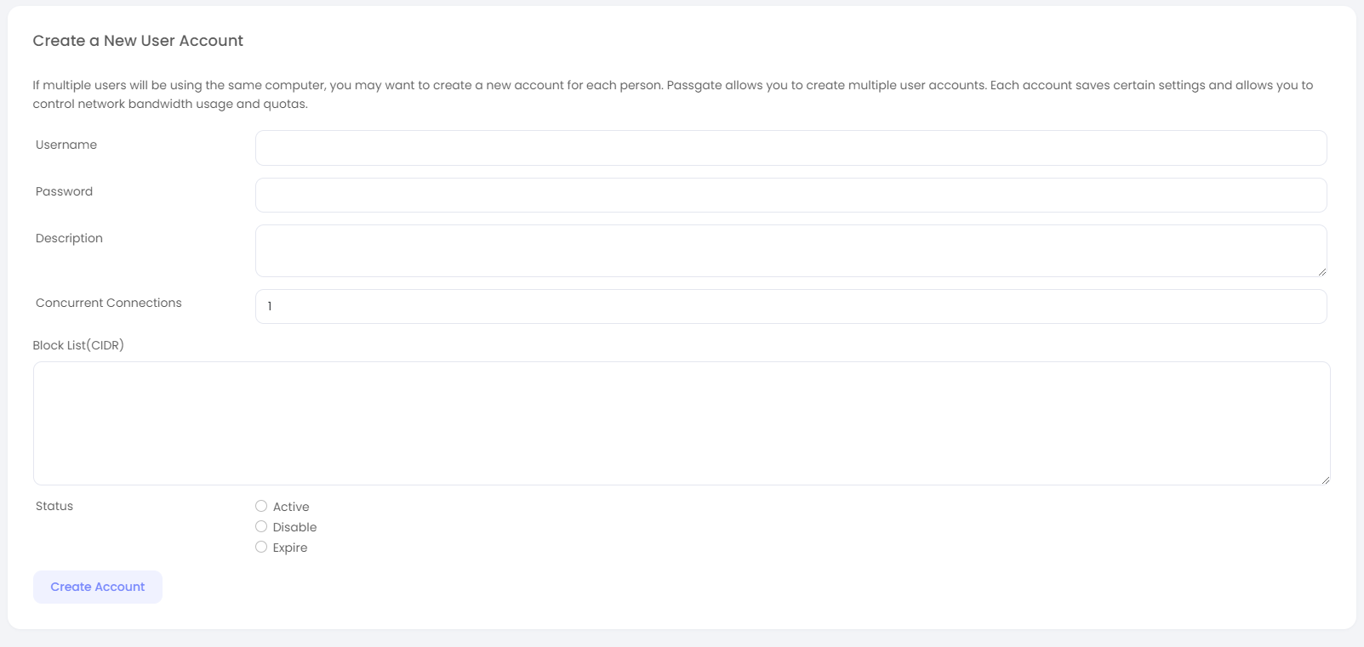Select the Active status radio button

261,506
